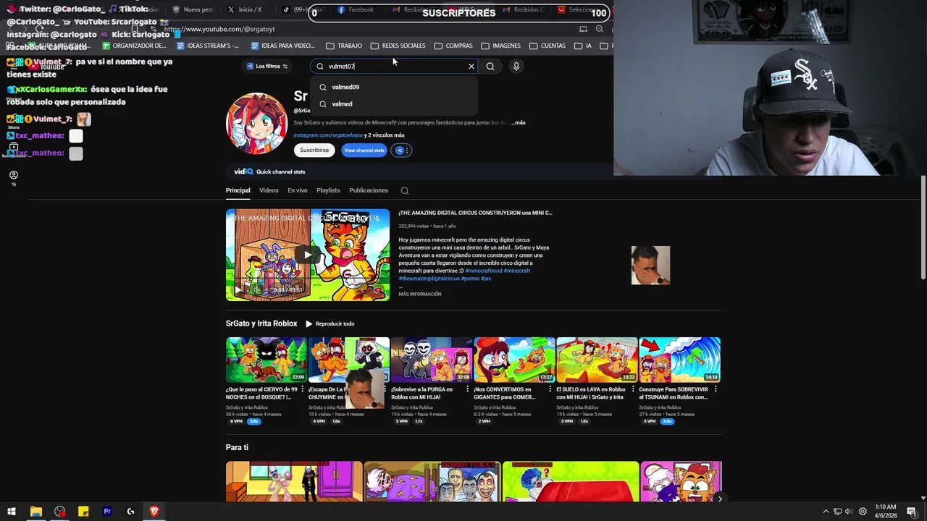Select the 'valmed09' search suggestion
The height and width of the screenshot is (521, 927).
[395, 87]
